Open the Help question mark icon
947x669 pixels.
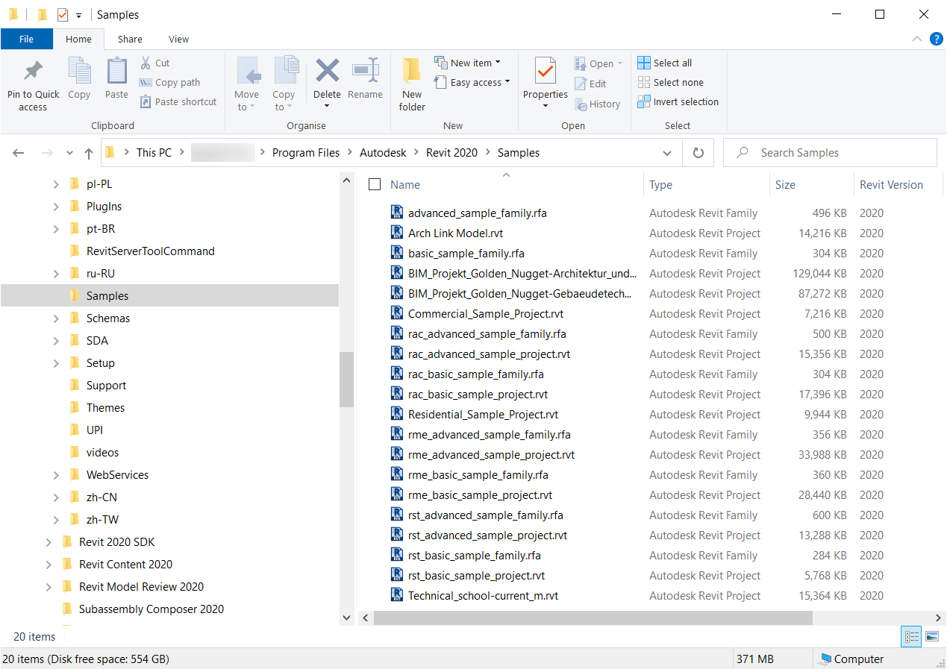tap(937, 39)
